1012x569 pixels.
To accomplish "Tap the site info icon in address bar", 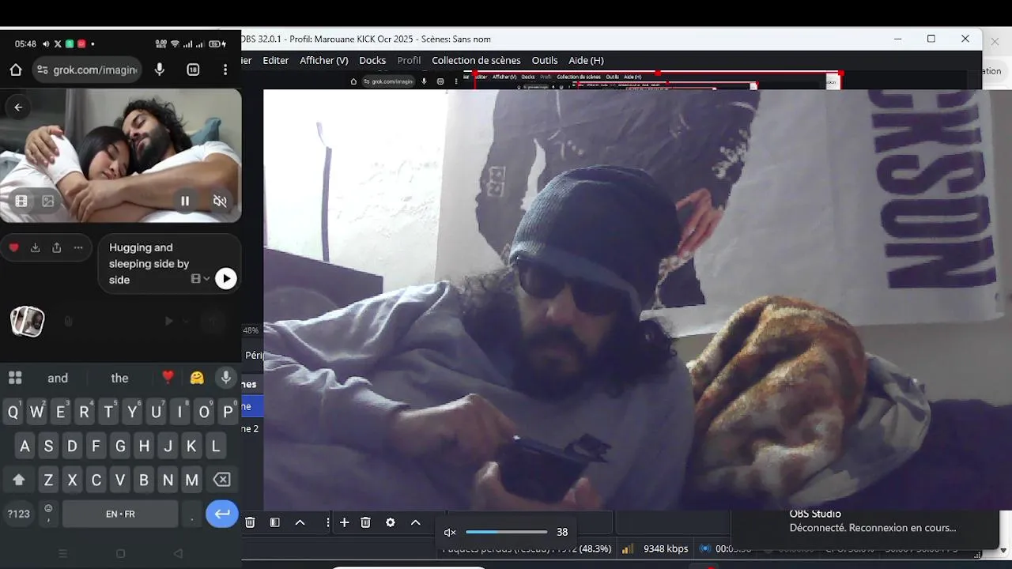I will pos(42,70).
